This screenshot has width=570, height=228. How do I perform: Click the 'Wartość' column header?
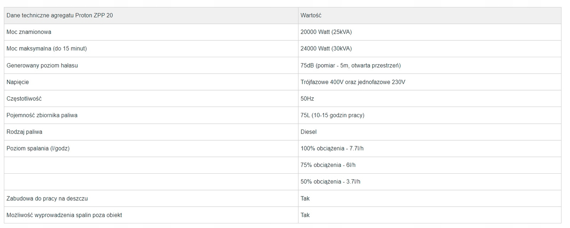pyautogui.click(x=311, y=16)
